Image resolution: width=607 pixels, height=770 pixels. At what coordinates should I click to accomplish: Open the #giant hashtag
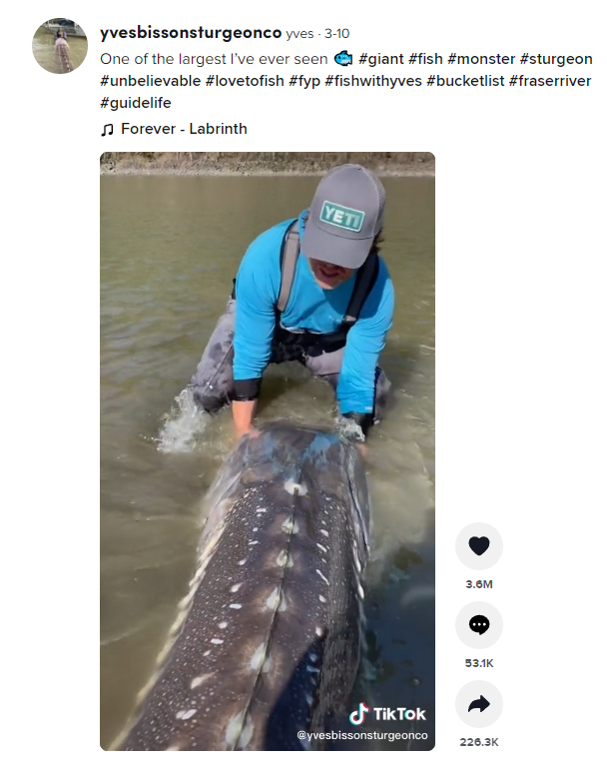point(381,59)
